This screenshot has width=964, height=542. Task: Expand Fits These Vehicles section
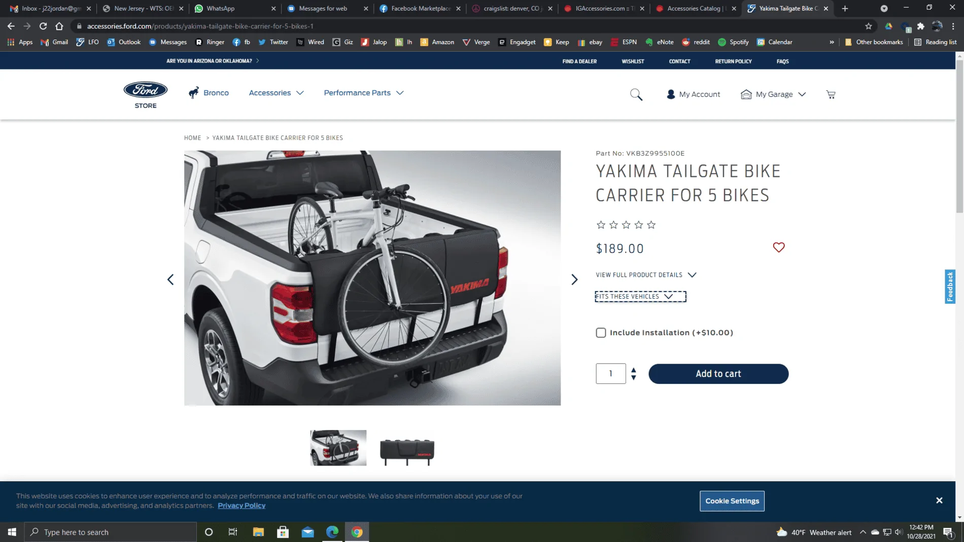640,297
